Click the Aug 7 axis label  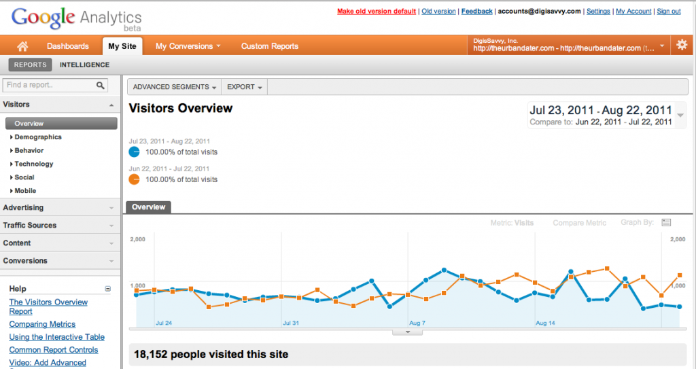point(417,323)
